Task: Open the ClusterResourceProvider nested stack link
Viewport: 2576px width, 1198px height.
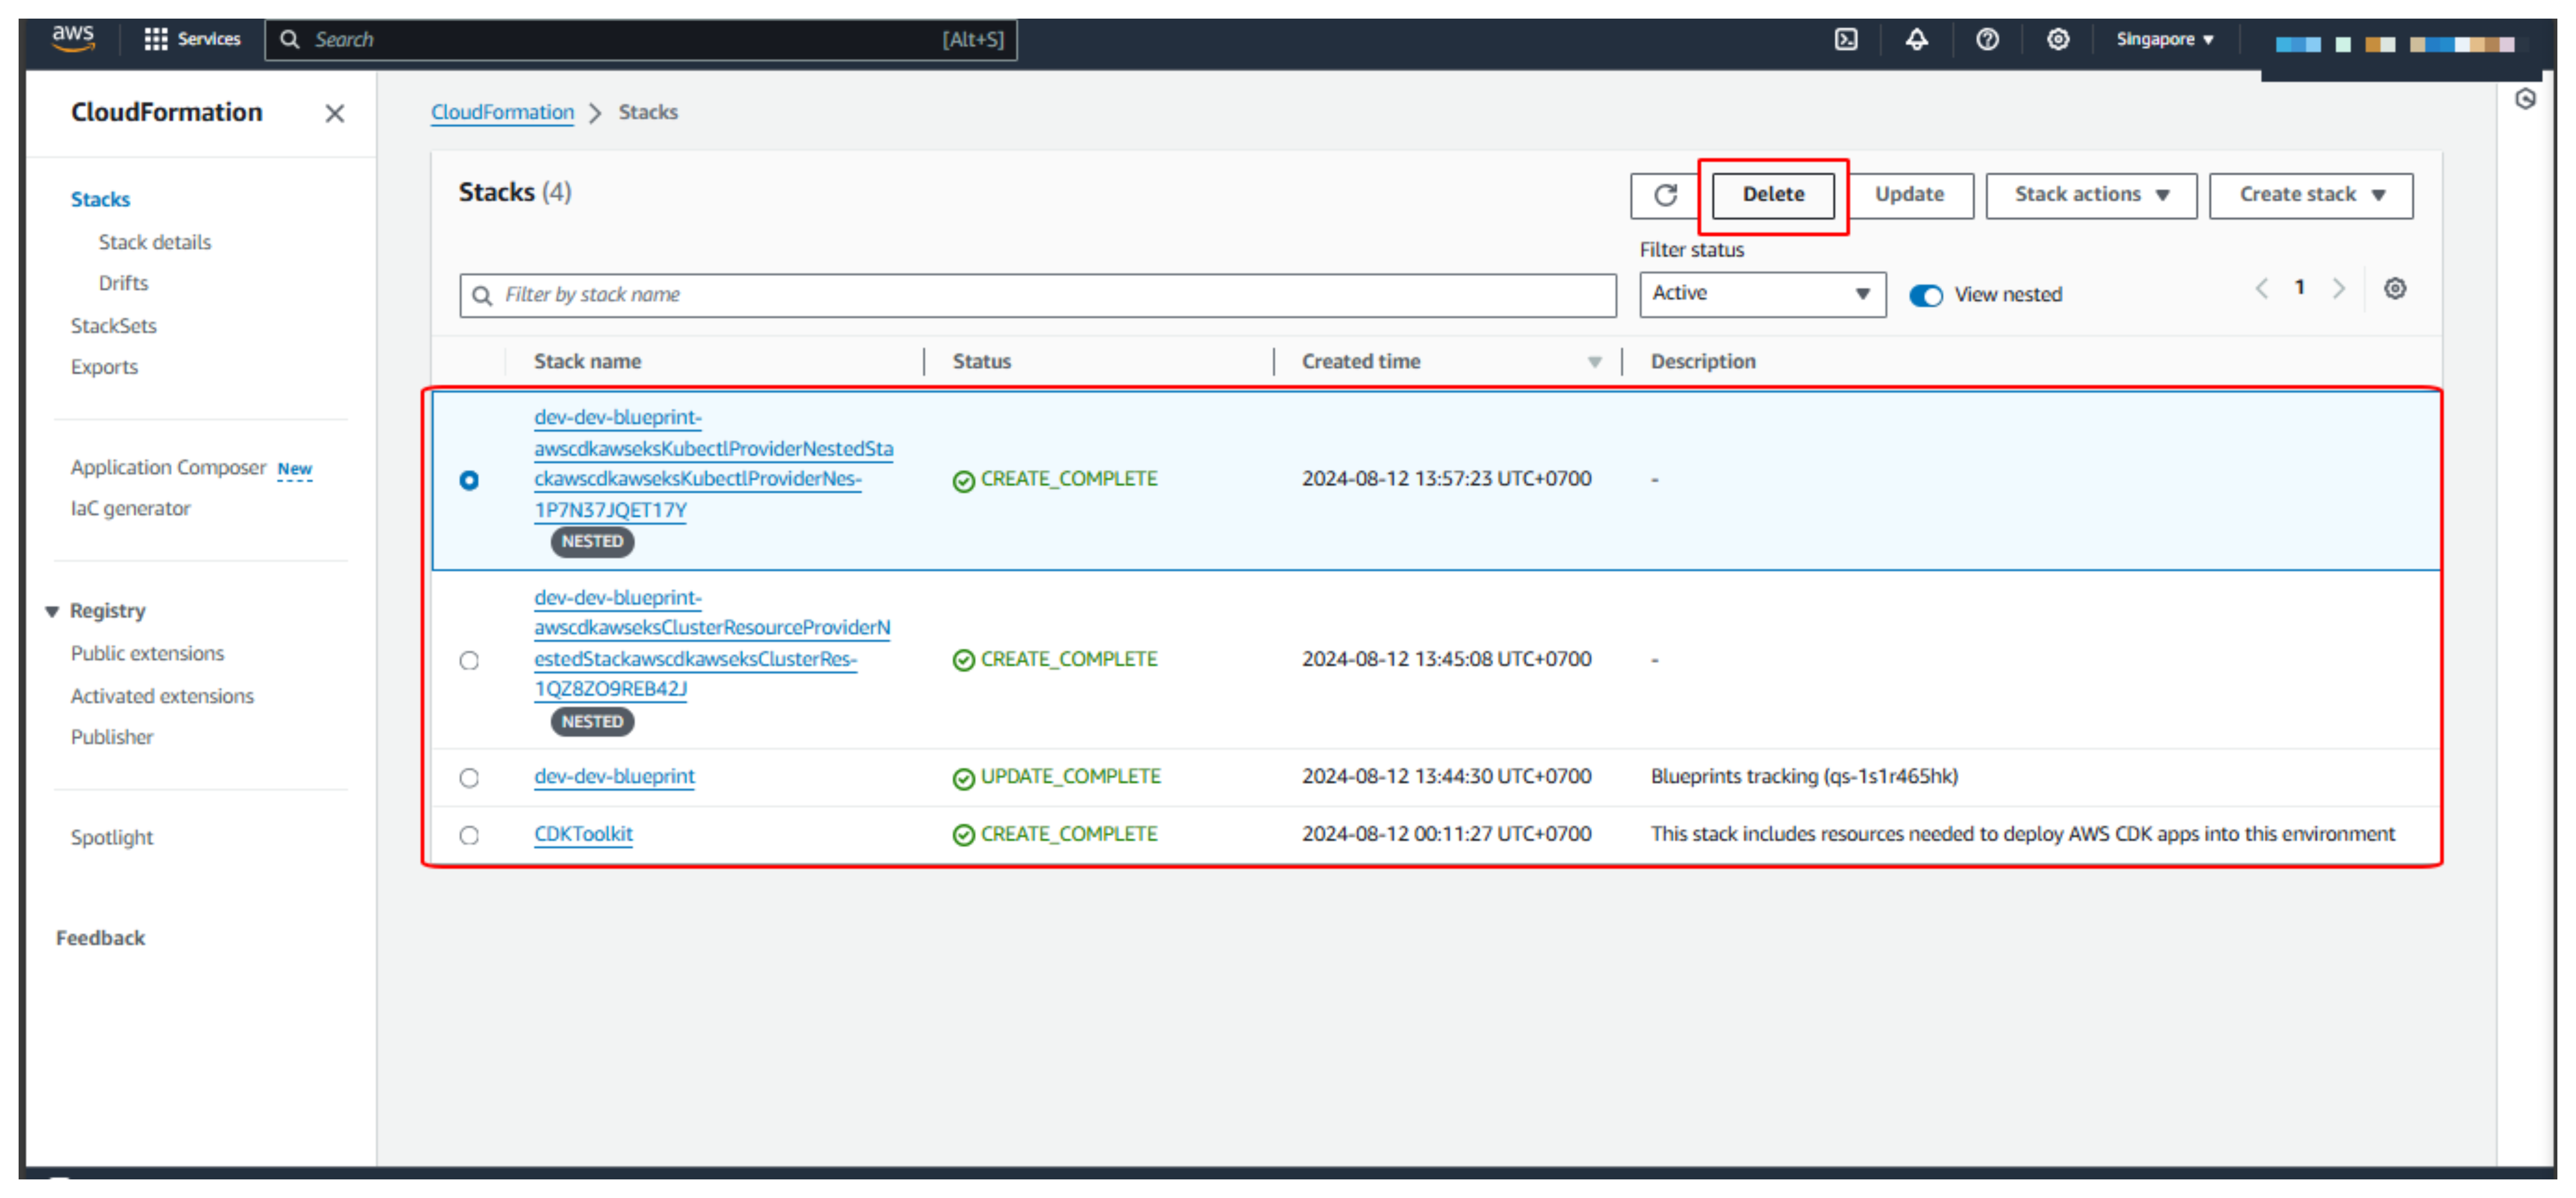Action: 712,645
